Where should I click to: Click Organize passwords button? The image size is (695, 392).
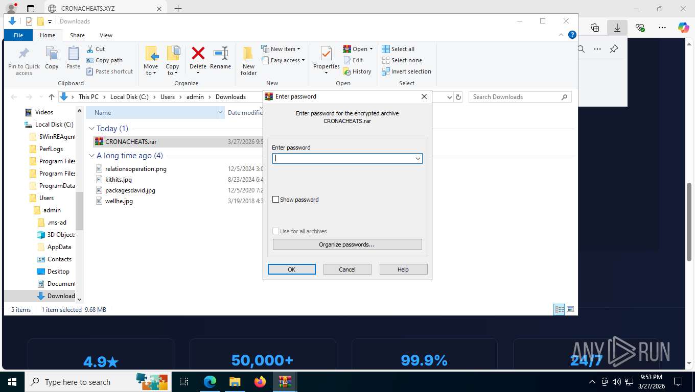tap(347, 244)
